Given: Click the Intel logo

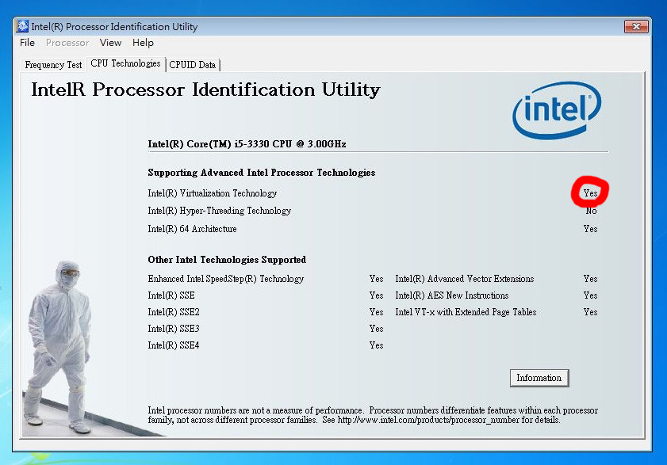Looking at the screenshot, I should click(557, 109).
